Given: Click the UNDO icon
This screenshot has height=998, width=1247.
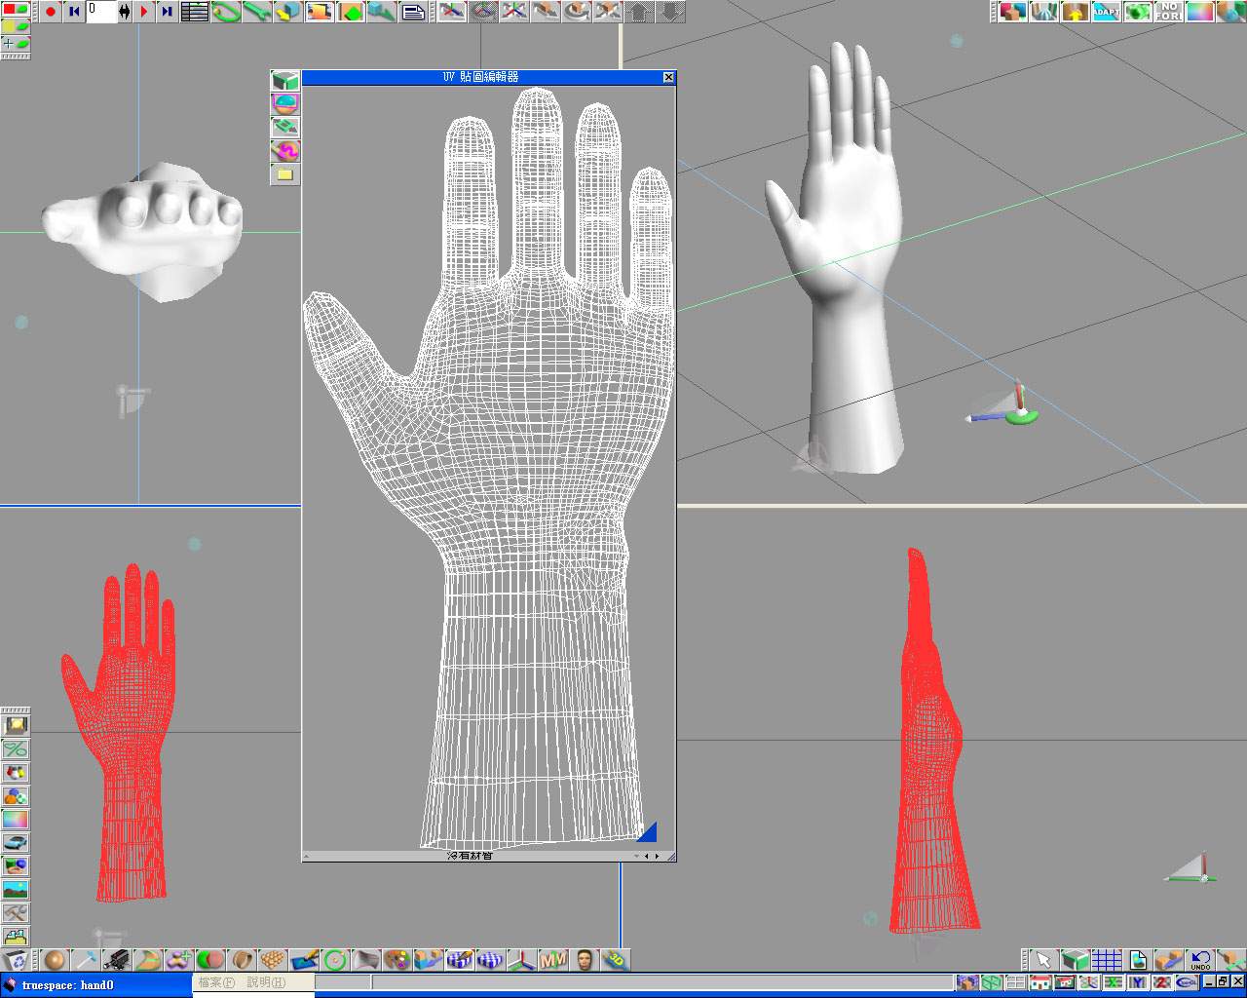Looking at the screenshot, I should (x=1200, y=961).
